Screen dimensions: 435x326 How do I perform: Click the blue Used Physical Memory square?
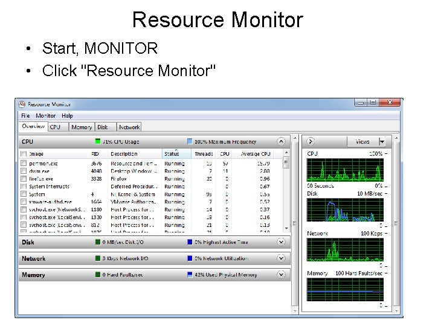tap(190, 275)
